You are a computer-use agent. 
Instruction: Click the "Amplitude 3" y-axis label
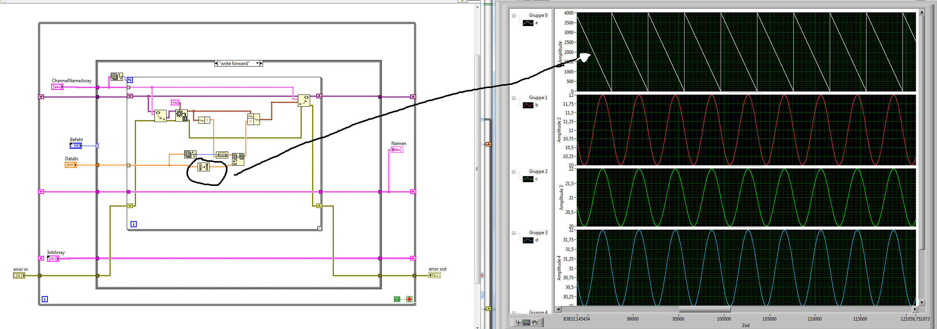561,197
